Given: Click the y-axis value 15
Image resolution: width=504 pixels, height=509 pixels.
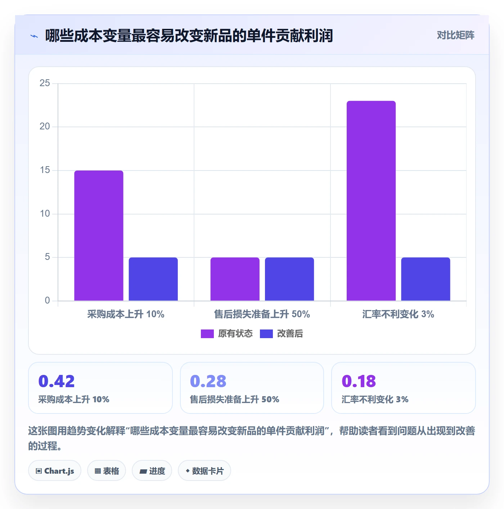Looking at the screenshot, I should coord(45,170).
